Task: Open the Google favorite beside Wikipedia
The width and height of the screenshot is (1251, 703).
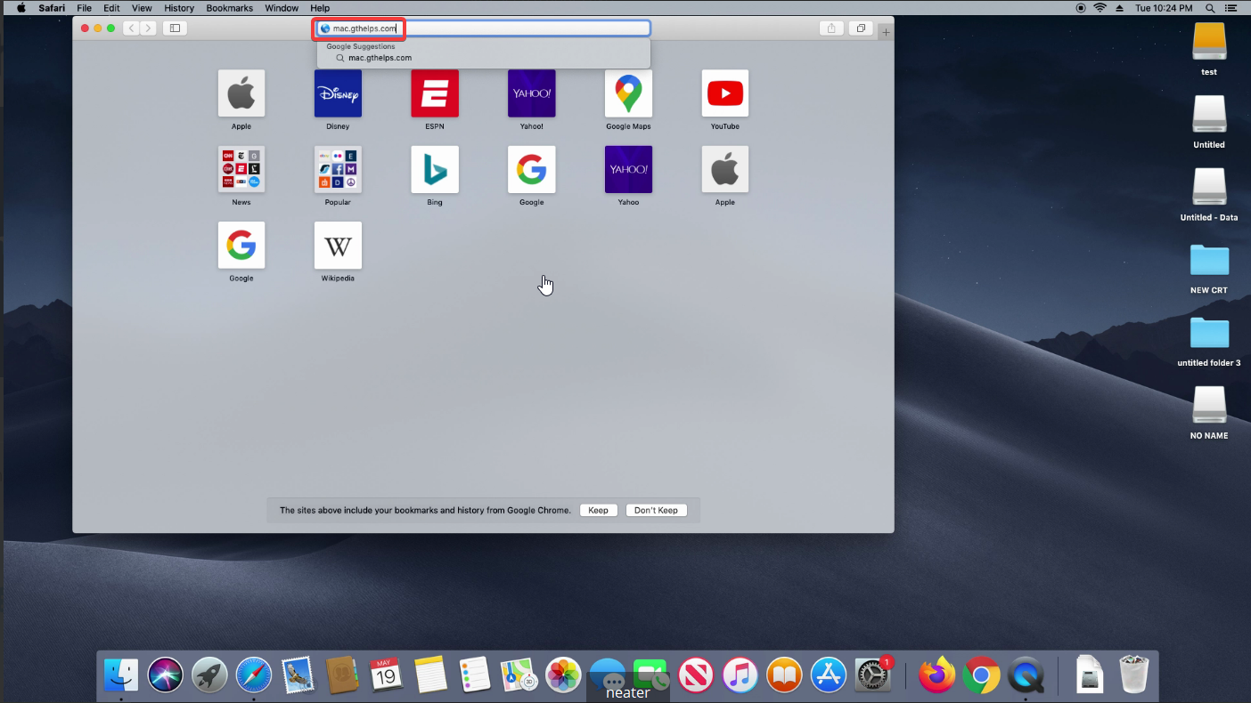Action: click(241, 246)
